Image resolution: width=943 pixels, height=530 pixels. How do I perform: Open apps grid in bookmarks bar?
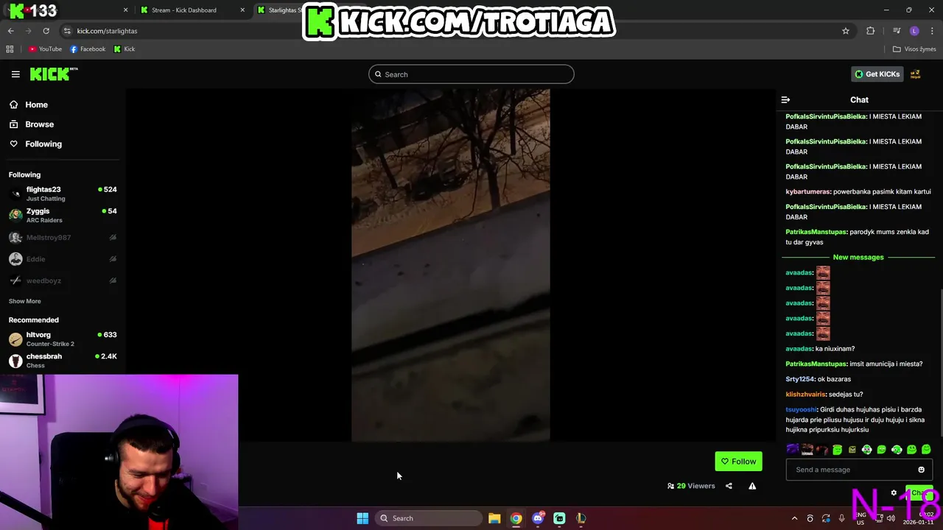(x=10, y=49)
